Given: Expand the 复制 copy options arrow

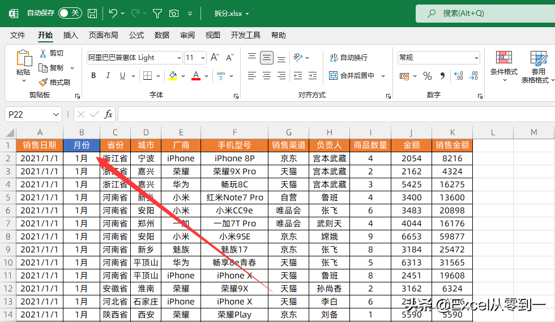Looking at the screenshot, I should (72, 68).
